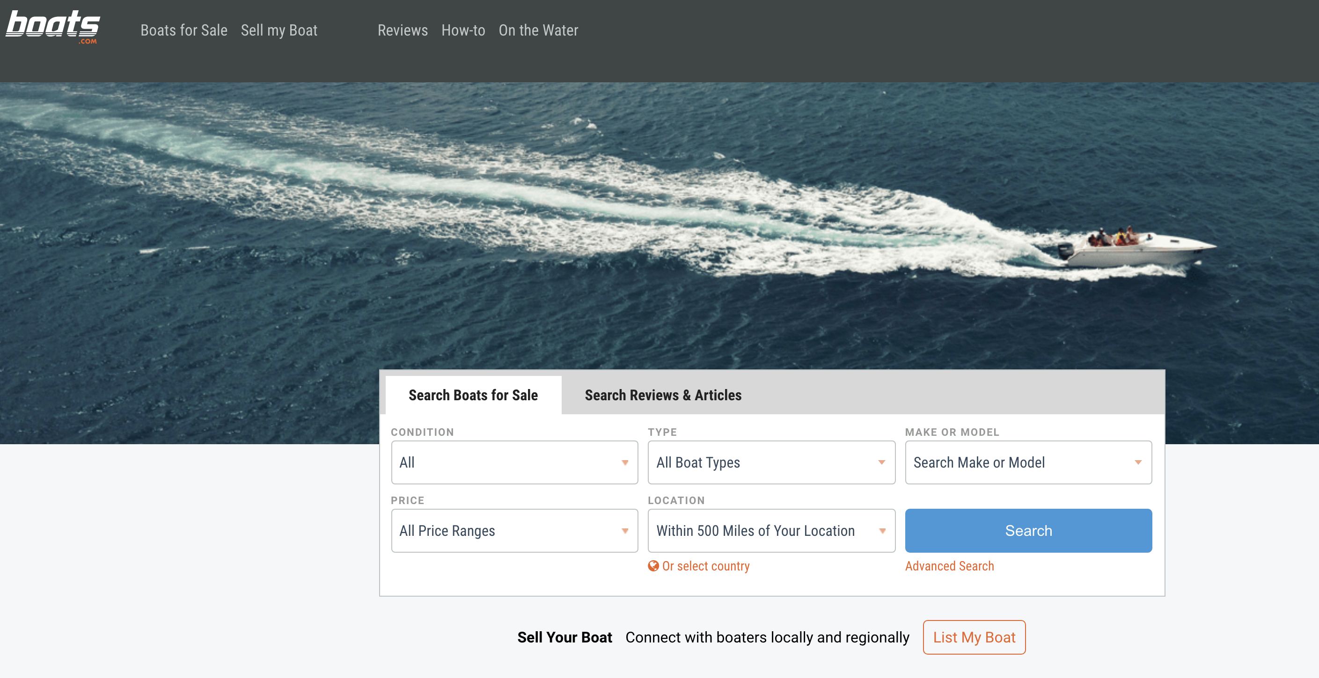Switch to Search Reviews & Articles tab
The width and height of the screenshot is (1319, 678).
[x=663, y=395]
